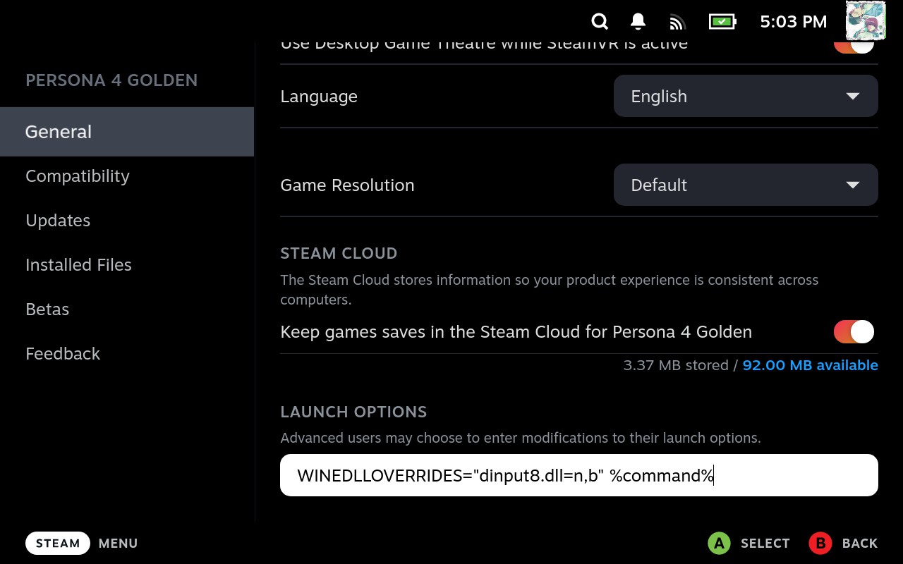Open the Feedback section
Image resolution: width=903 pixels, height=564 pixels.
point(63,353)
